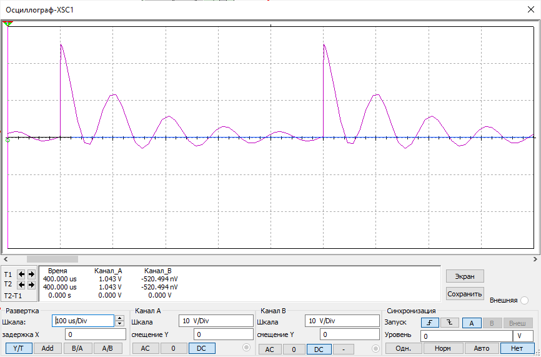Screen dimensions: 541x357
Task: Edit Channel B смещение Y field
Action: point(350,334)
